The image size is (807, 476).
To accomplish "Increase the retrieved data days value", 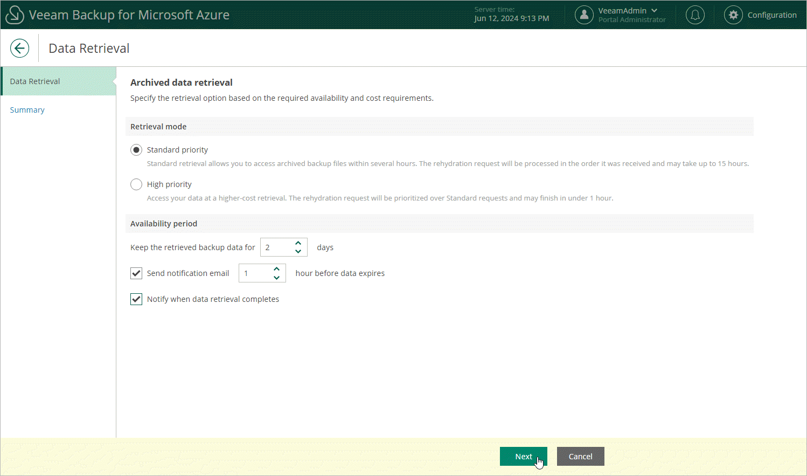I will pyautogui.click(x=298, y=243).
